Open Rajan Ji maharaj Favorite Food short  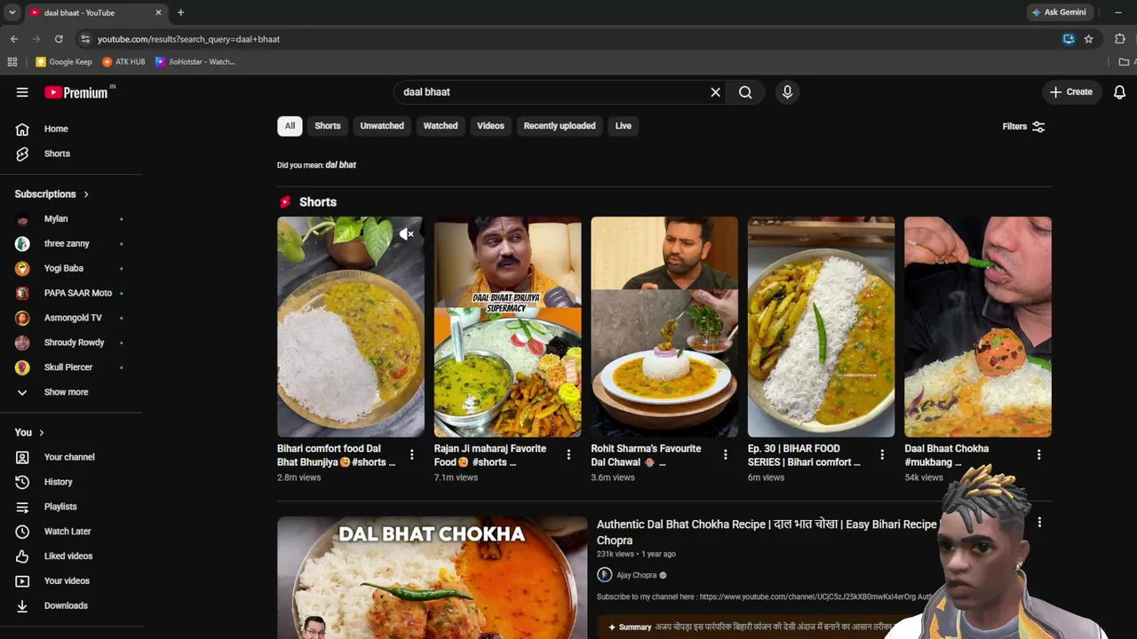point(507,327)
